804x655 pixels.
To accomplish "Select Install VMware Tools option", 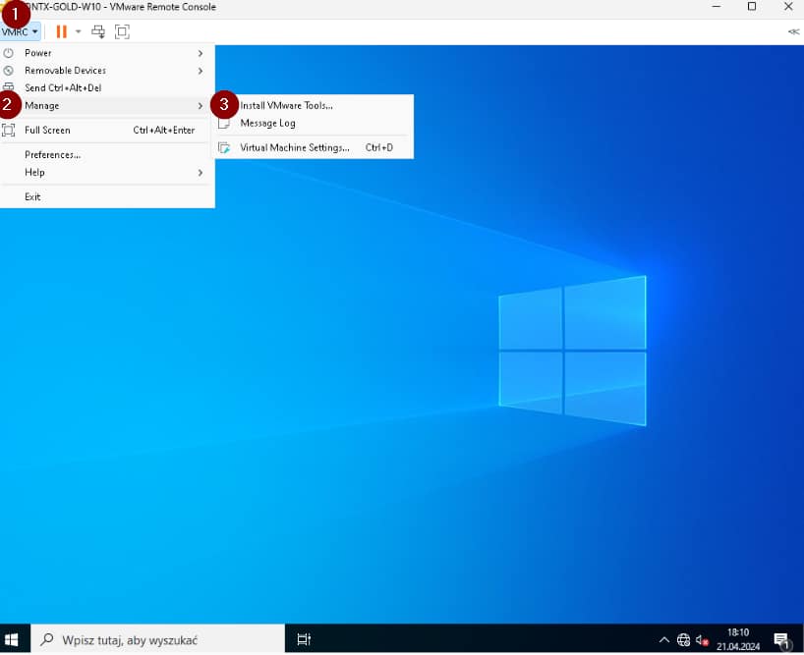I will [286, 105].
